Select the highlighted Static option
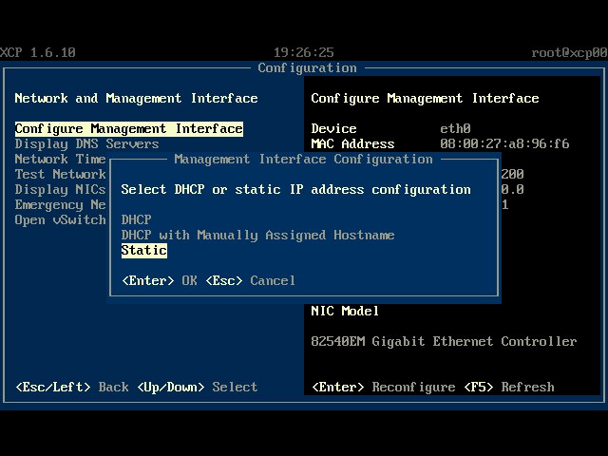 point(143,250)
